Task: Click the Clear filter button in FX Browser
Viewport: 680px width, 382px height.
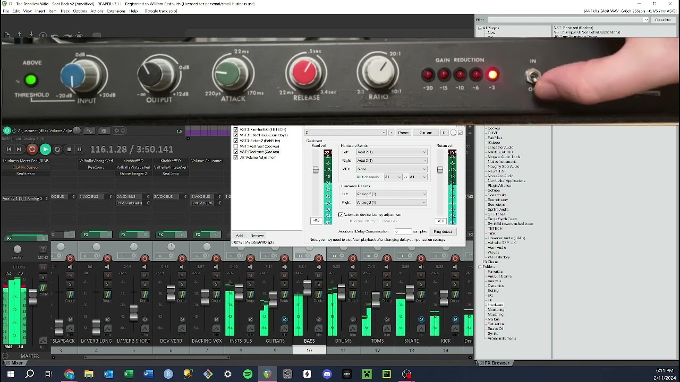Action: click(663, 20)
